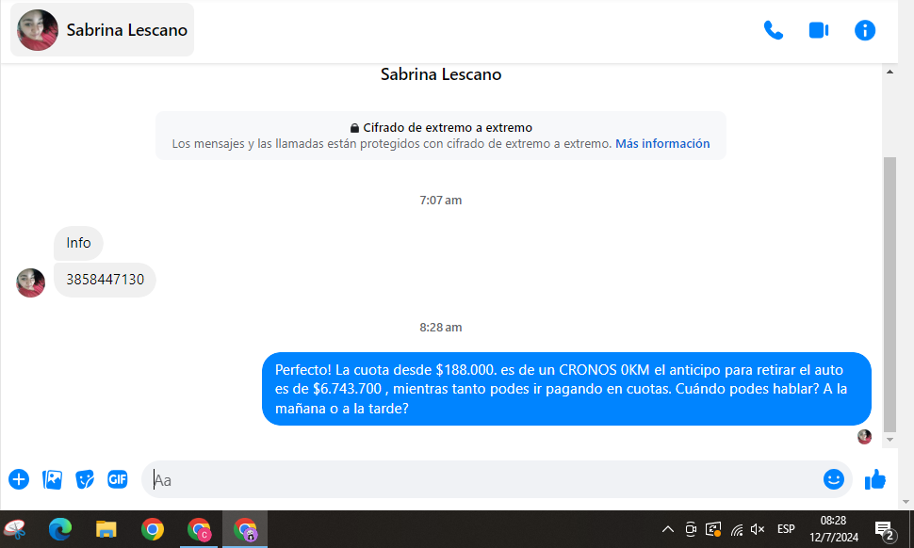Open File Explorer from the taskbar
Screen dimensions: 914x548
(106, 529)
